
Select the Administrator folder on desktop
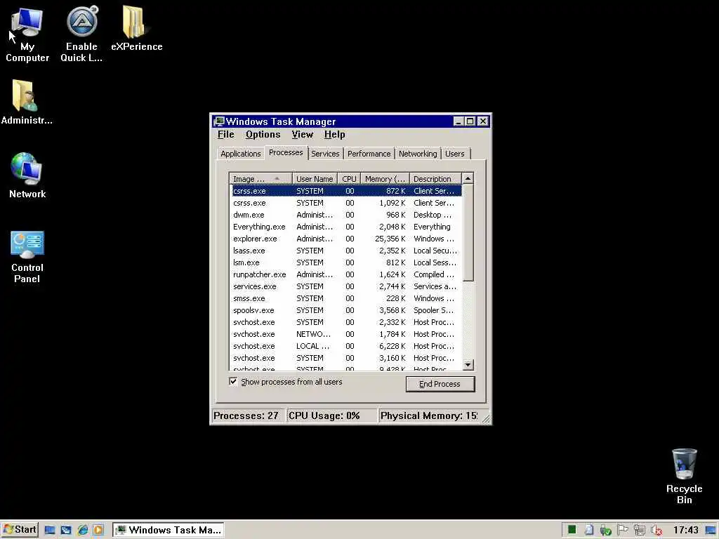[x=27, y=102]
